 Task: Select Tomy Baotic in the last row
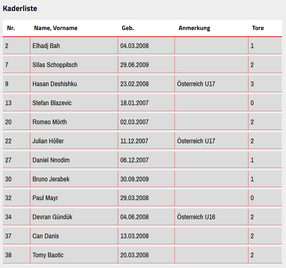pos(48,255)
